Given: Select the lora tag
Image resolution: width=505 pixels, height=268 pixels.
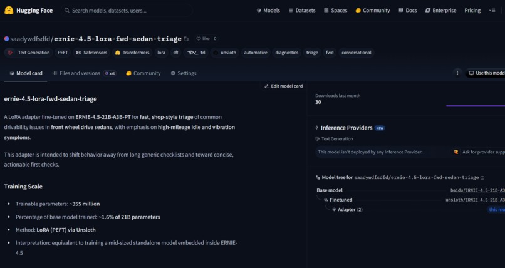Looking at the screenshot, I should 162,53.
